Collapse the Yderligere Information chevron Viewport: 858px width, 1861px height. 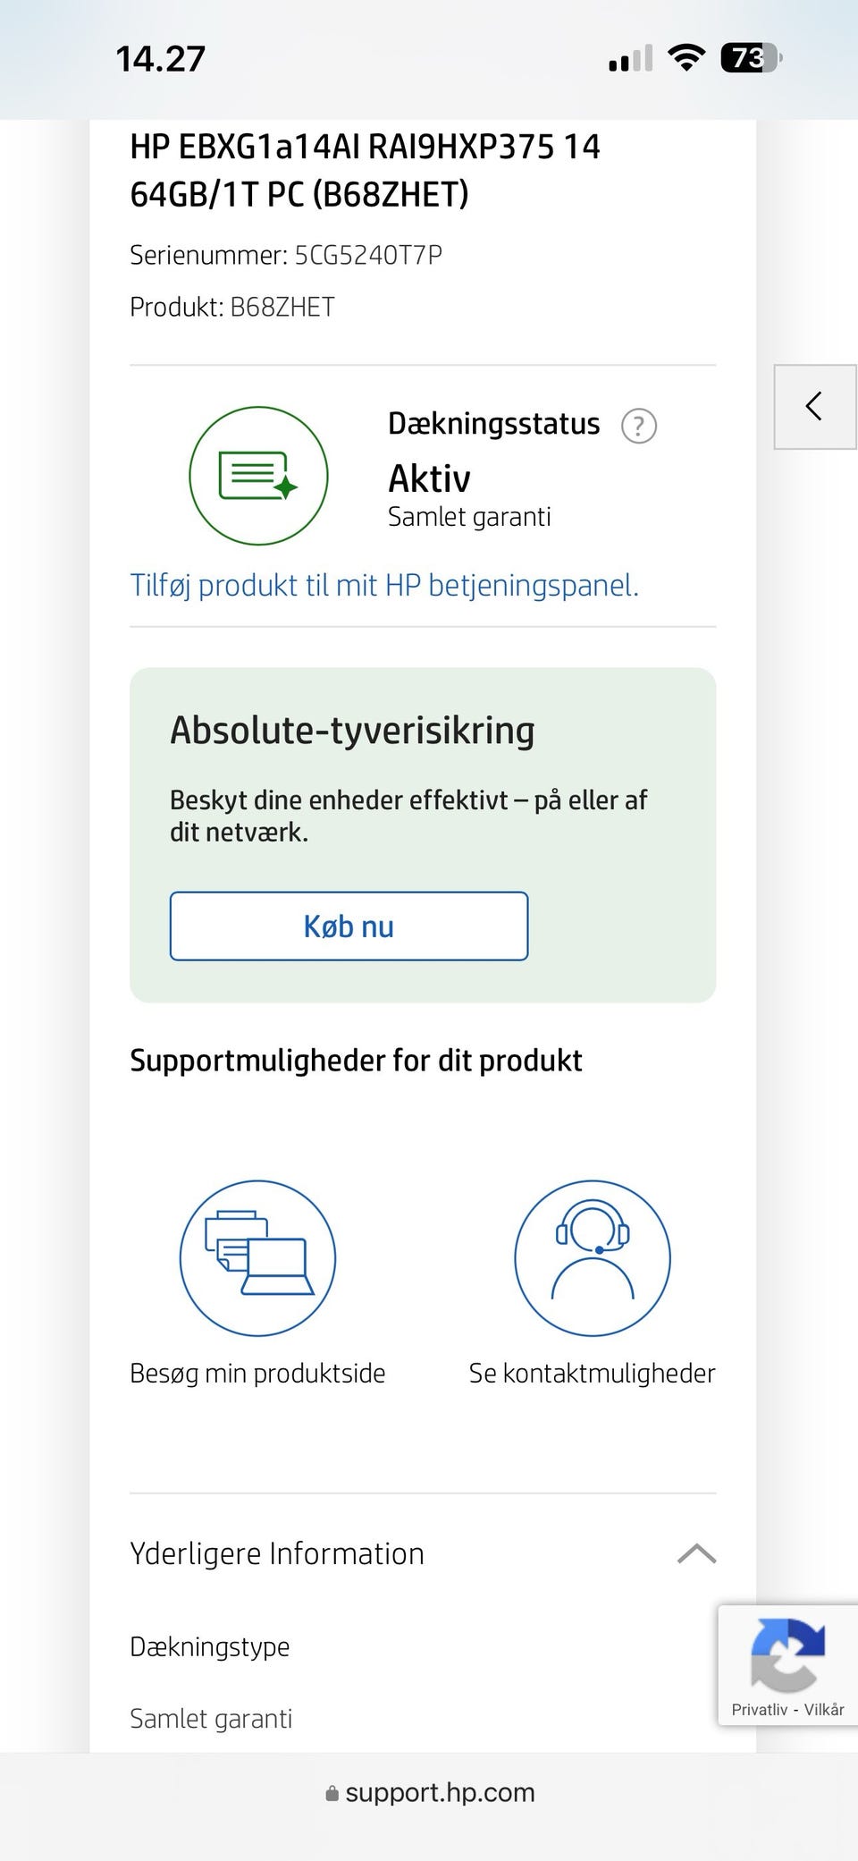click(696, 1554)
